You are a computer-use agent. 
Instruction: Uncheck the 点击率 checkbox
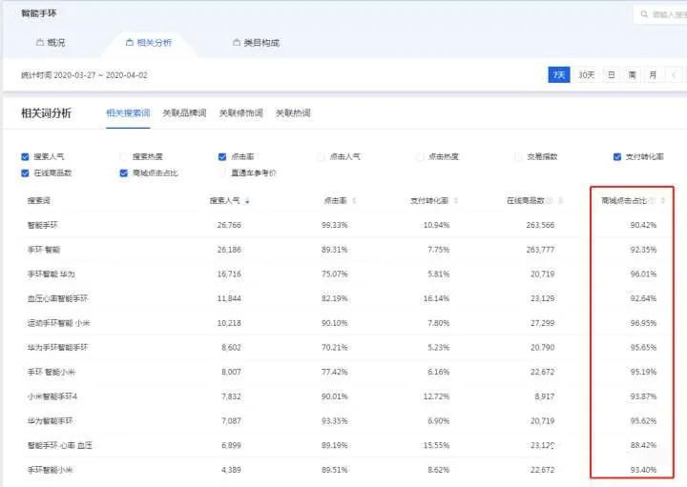pyautogui.click(x=222, y=156)
